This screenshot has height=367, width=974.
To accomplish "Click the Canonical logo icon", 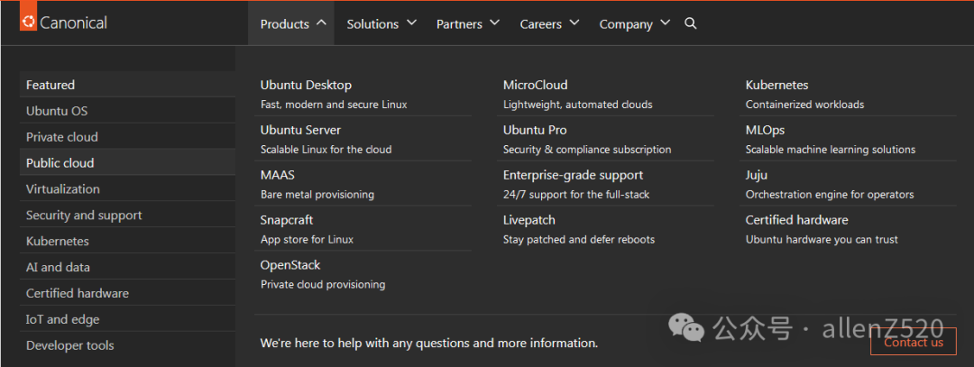I will tap(28, 16).
